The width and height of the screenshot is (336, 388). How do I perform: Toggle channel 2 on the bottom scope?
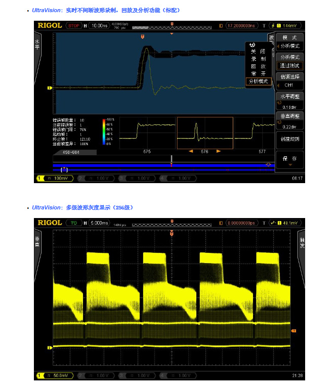point(96,375)
